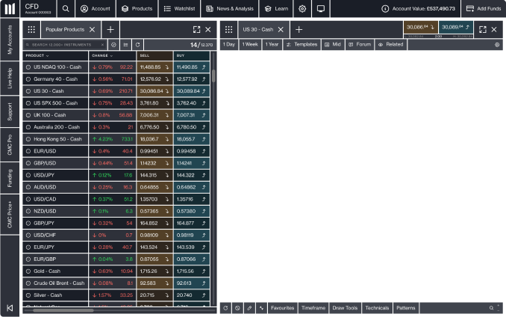
Task: Click the monitor layout icon in top bar
Action: [321, 9]
